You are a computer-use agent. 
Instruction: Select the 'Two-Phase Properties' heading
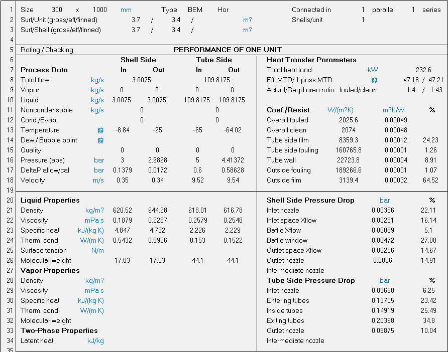[x=59, y=330]
